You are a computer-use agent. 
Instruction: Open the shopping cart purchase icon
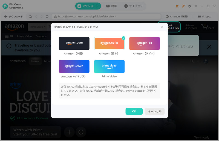[x=177, y=6]
